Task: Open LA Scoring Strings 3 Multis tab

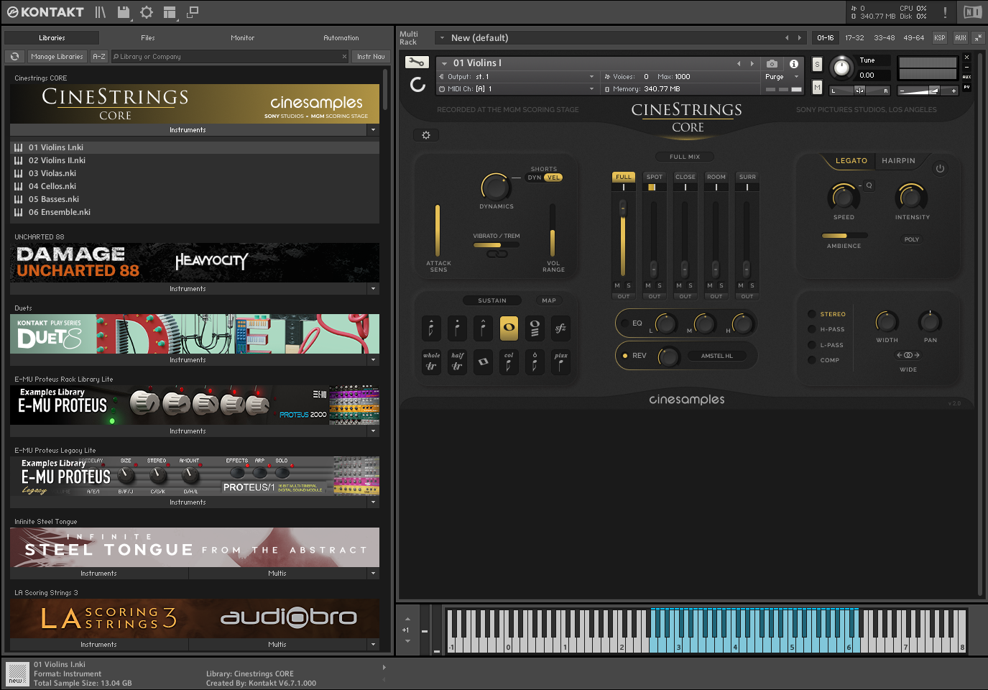Action: 277,645
